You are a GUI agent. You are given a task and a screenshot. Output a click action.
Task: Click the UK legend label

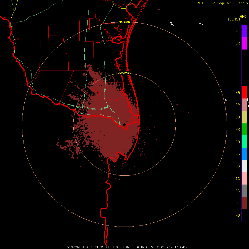pos(237,44)
